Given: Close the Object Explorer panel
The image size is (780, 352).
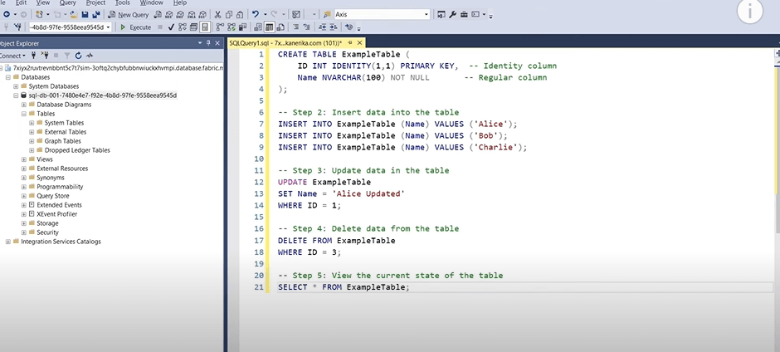Looking at the screenshot, I should click(217, 43).
